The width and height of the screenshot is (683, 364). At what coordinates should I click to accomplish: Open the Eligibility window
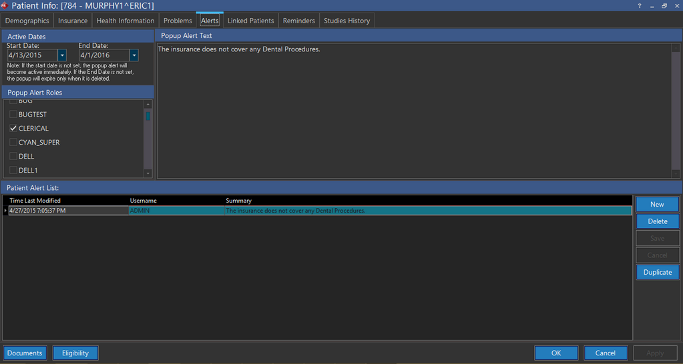tap(75, 353)
